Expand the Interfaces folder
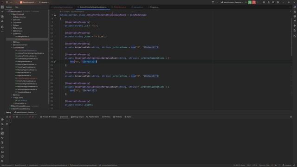The height and width of the screenshot is (167, 297). (12, 31)
